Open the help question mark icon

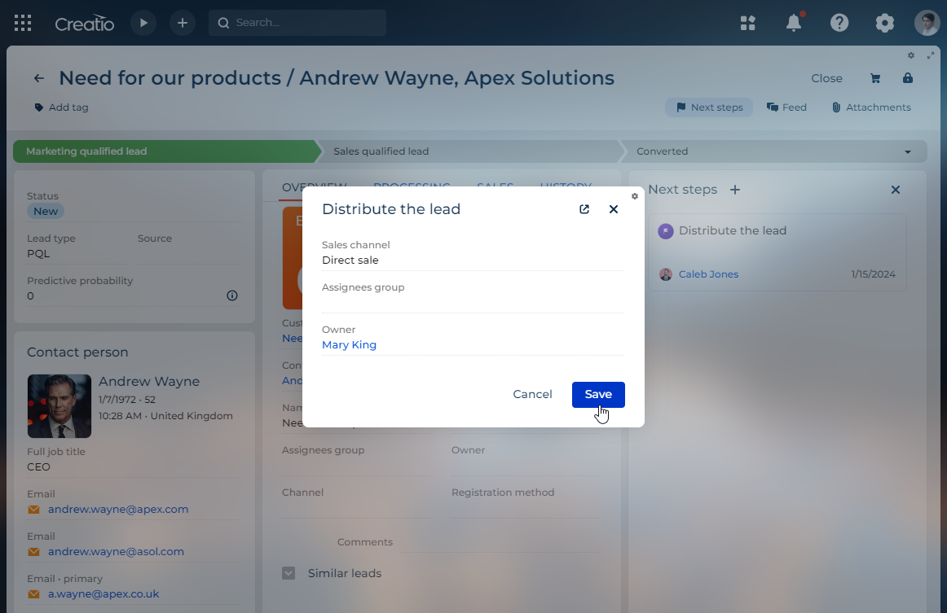pos(839,23)
